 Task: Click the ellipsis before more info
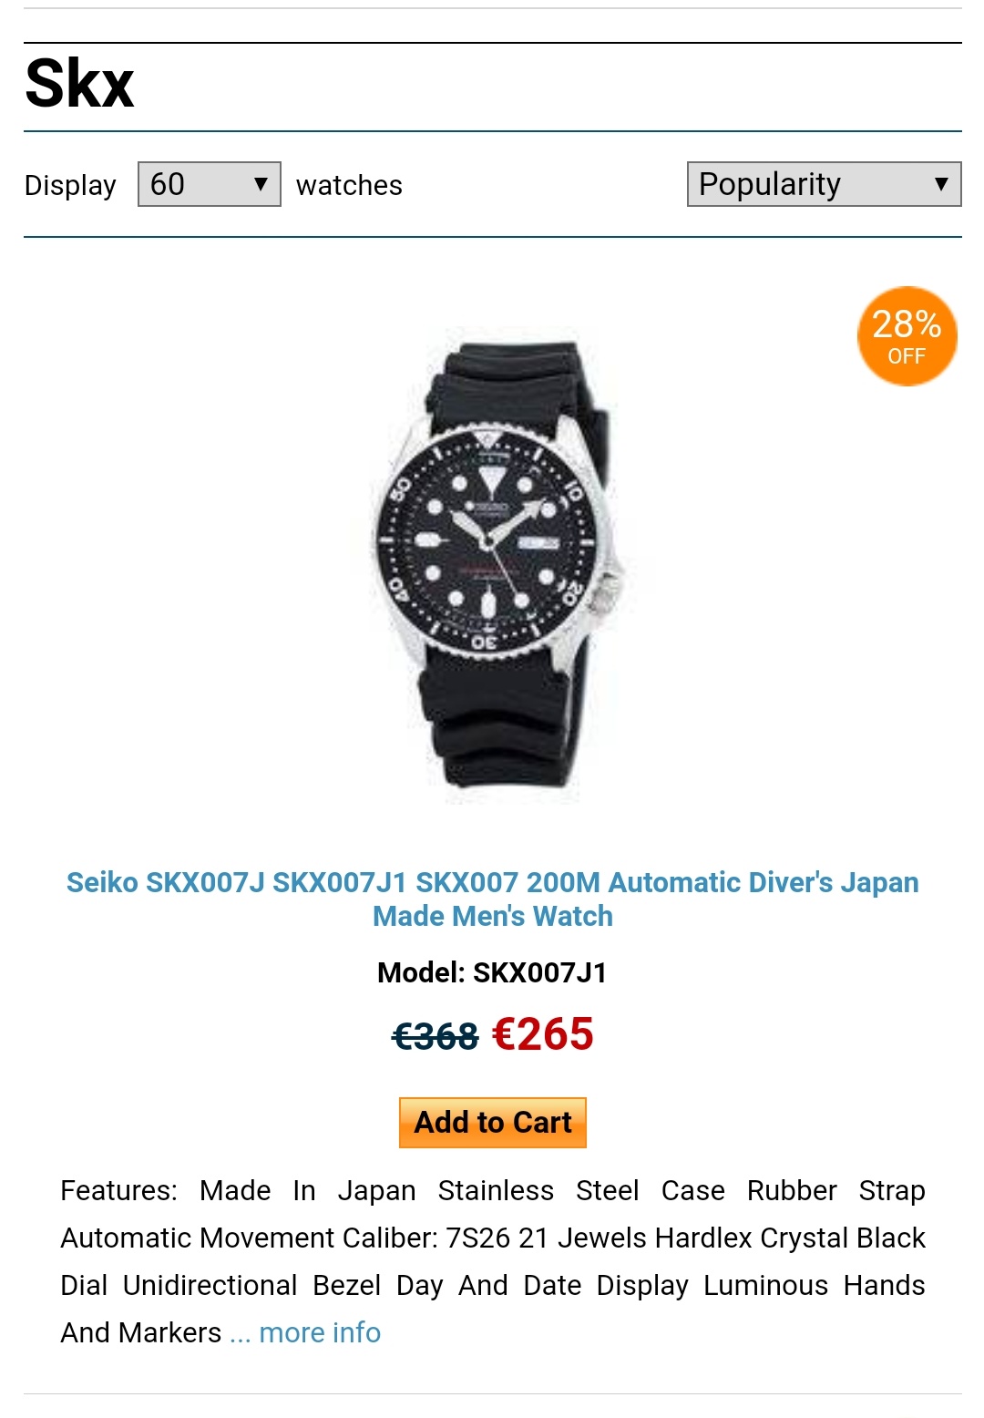(x=240, y=1334)
